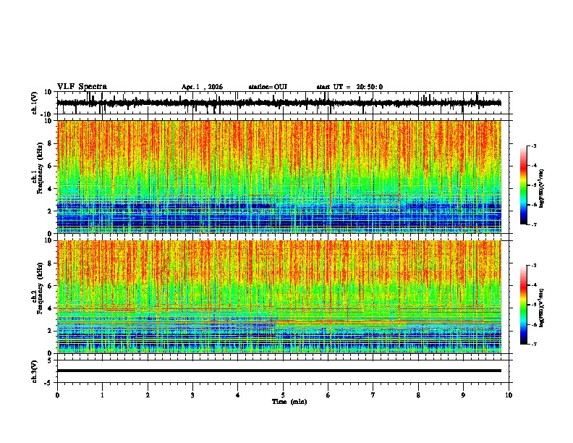
Task: Click the "Time (min)" axis label
Action: pos(289,402)
